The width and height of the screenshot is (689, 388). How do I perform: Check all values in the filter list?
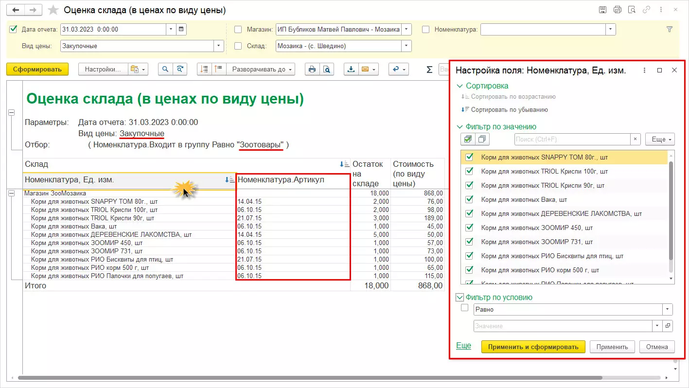468,140
